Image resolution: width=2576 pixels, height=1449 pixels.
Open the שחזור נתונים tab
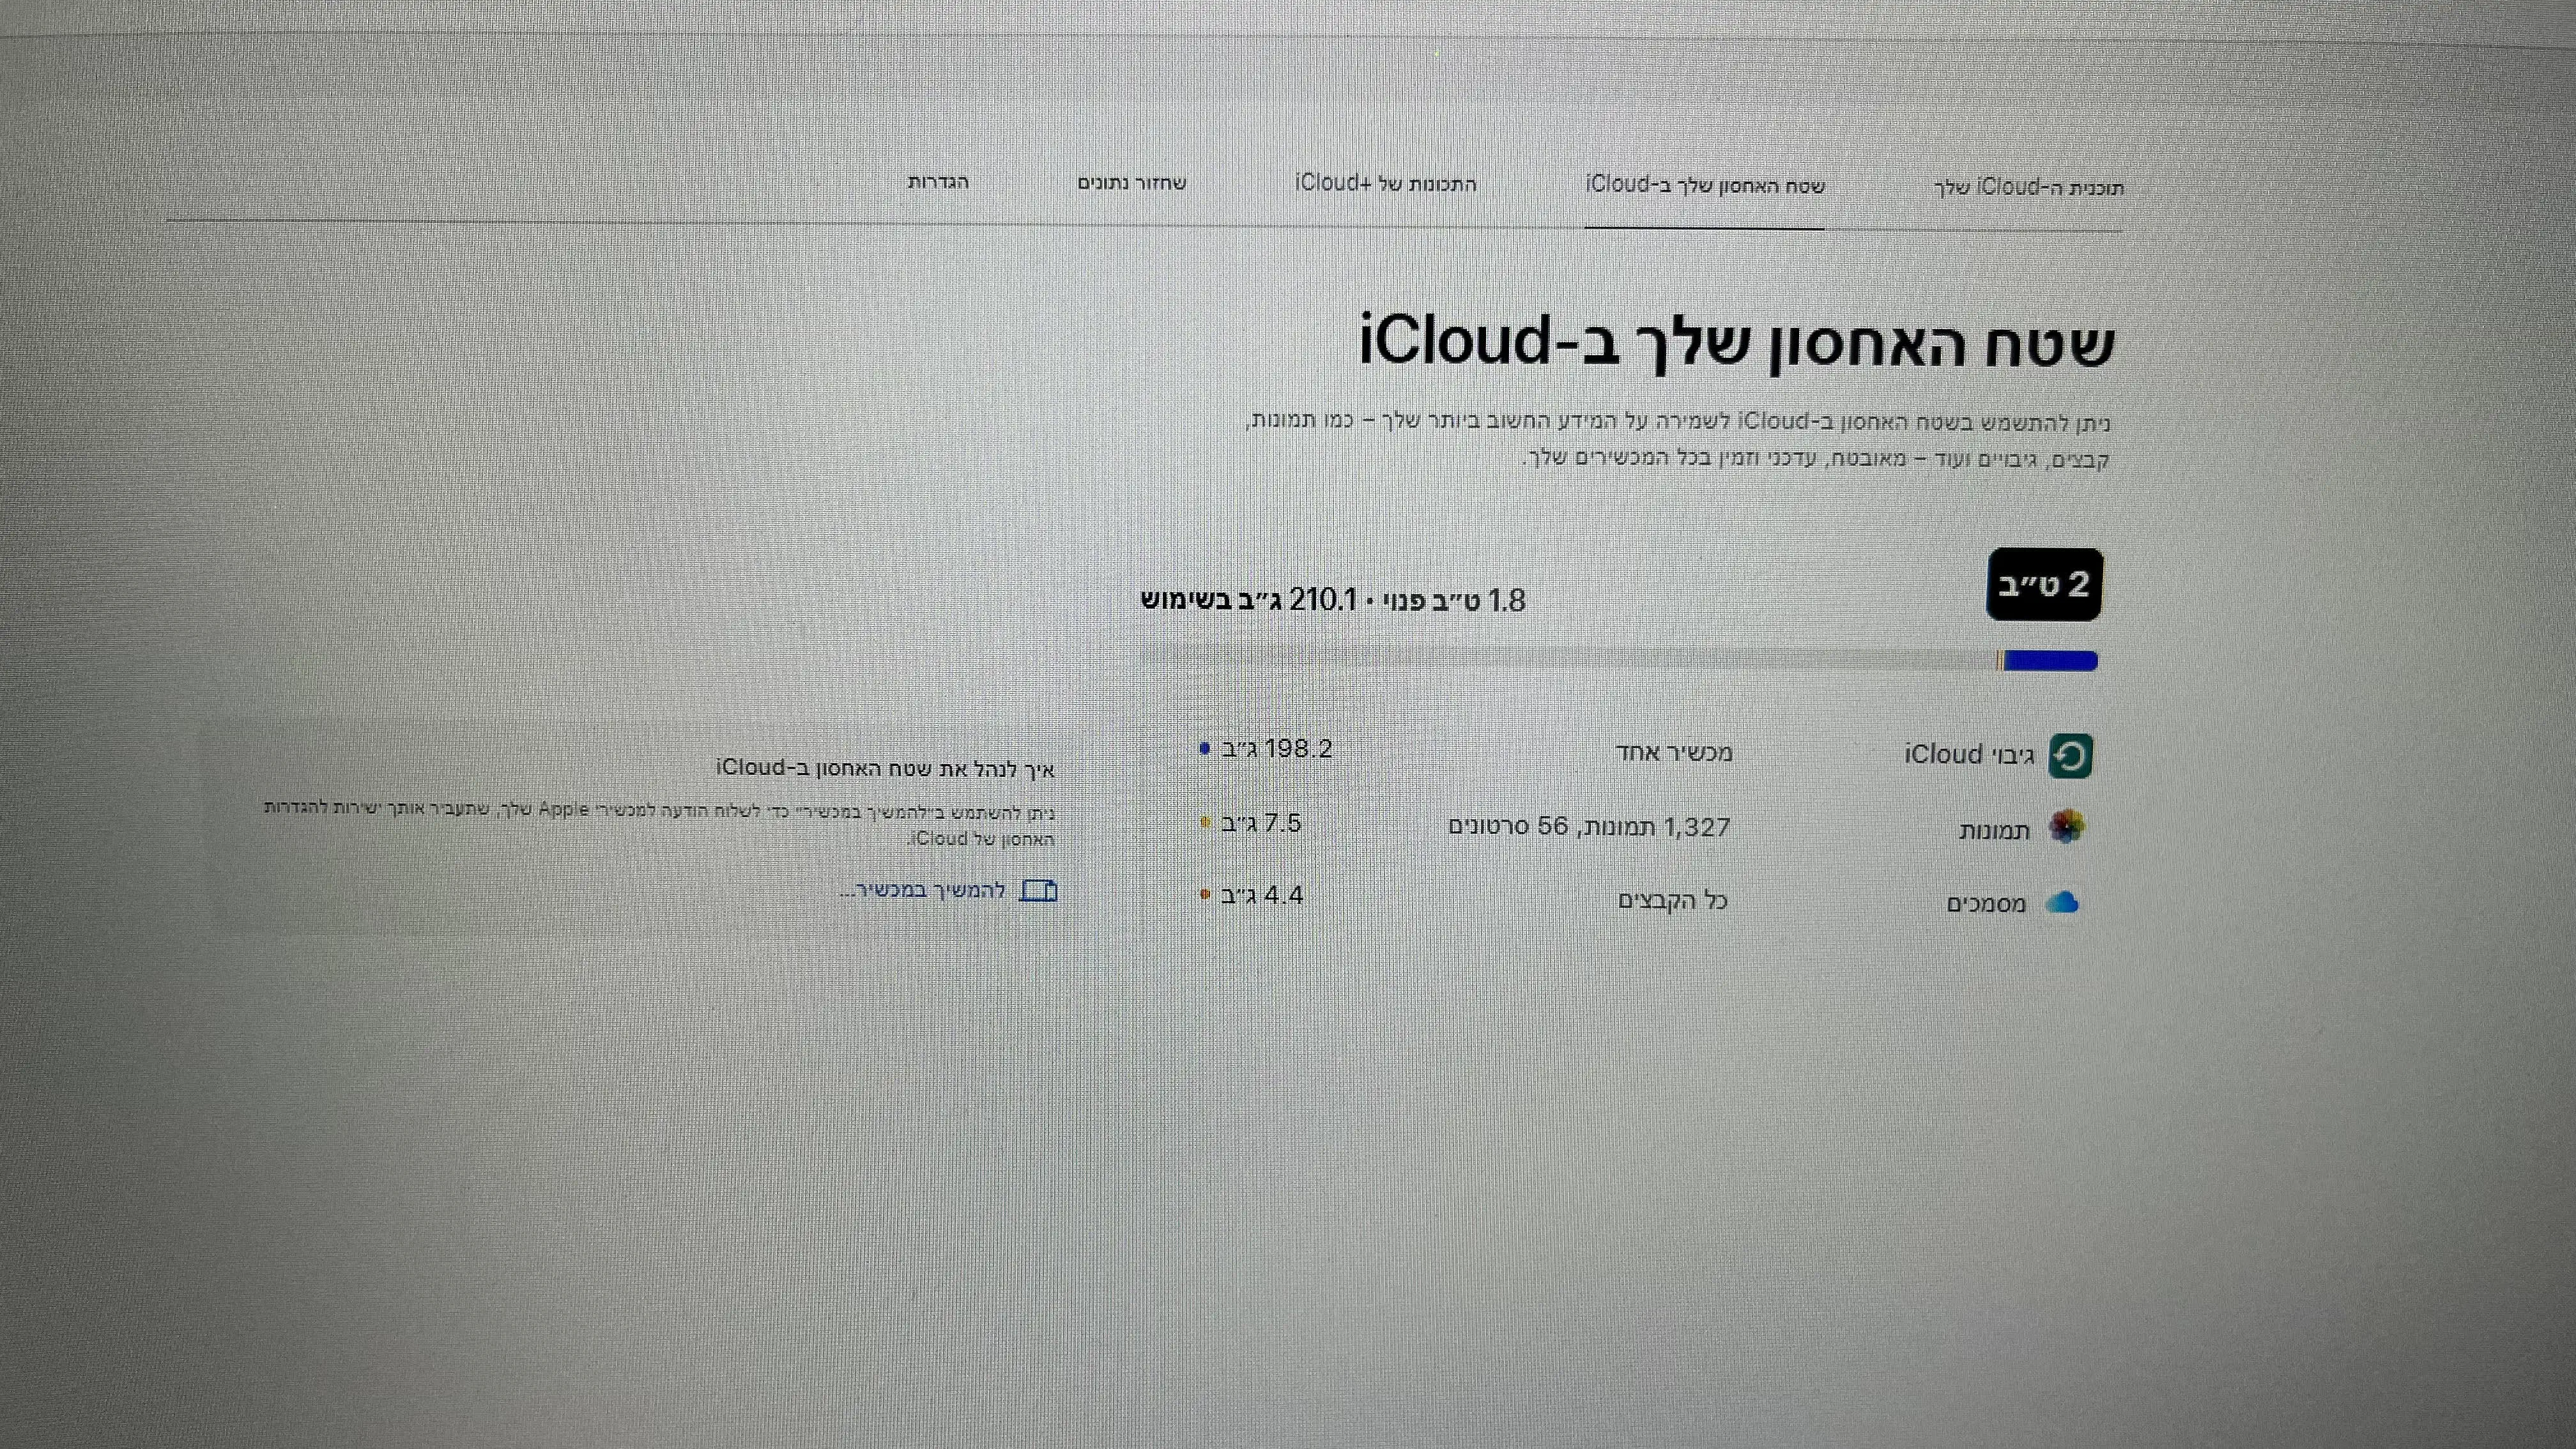pos(1132,183)
